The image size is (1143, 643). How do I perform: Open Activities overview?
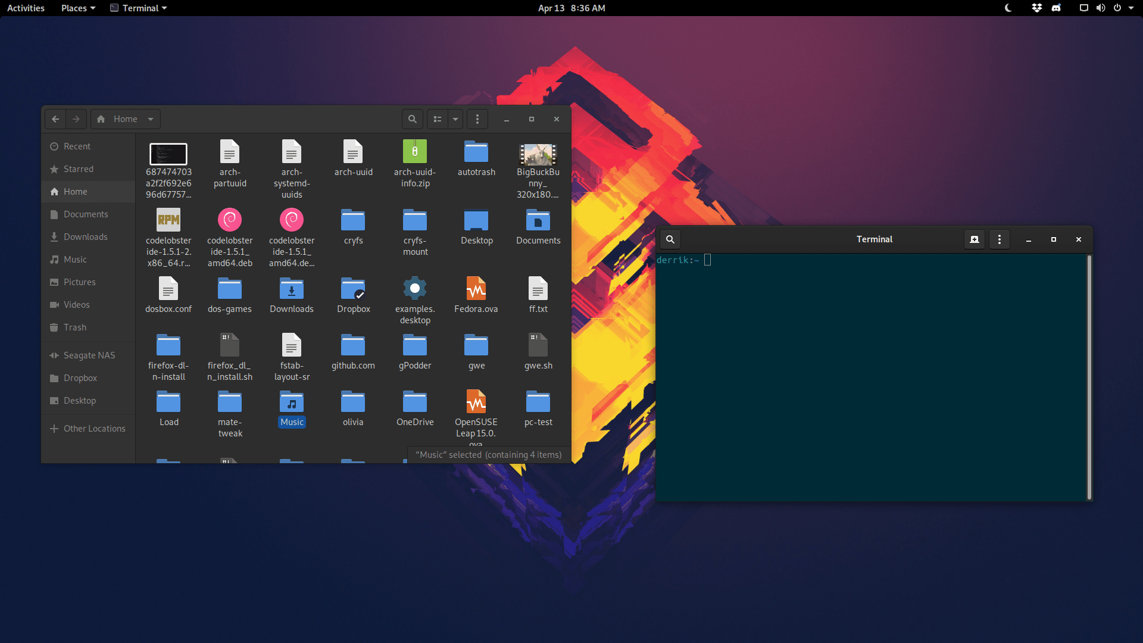(x=26, y=8)
